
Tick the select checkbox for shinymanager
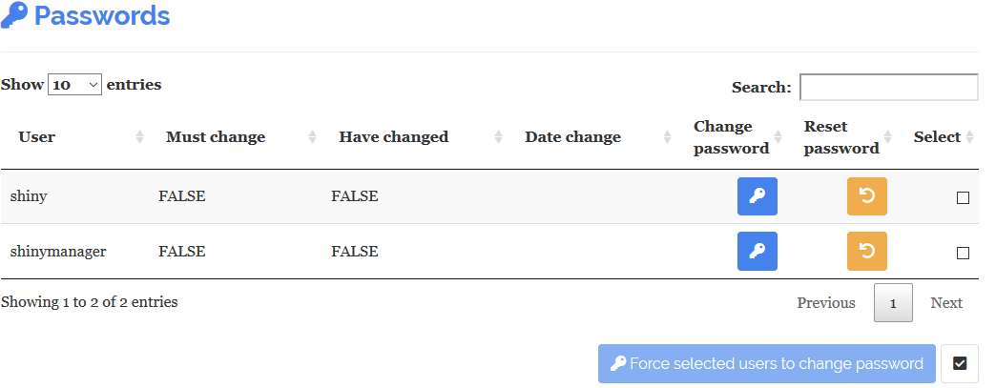[x=963, y=253]
